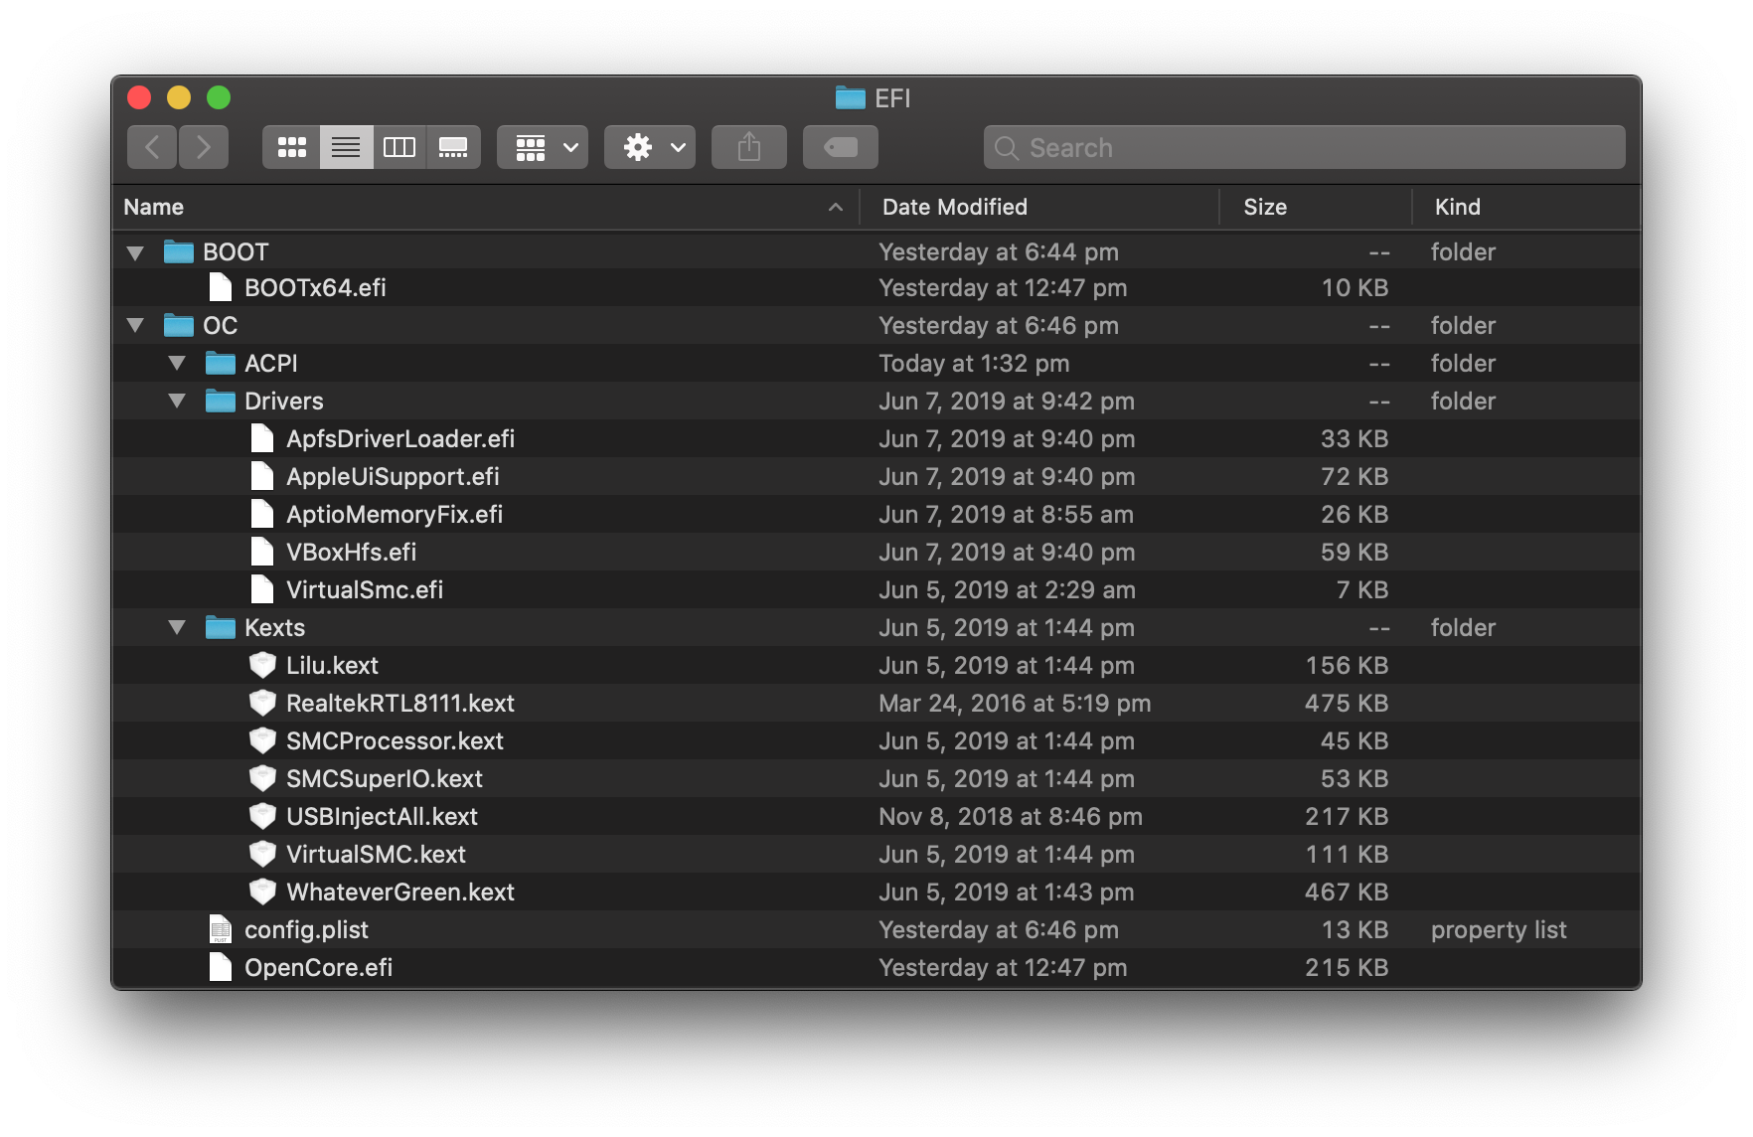Click the ApfsDriverLoader.efi file icon
This screenshot has height=1137, width=1753.
coord(262,438)
